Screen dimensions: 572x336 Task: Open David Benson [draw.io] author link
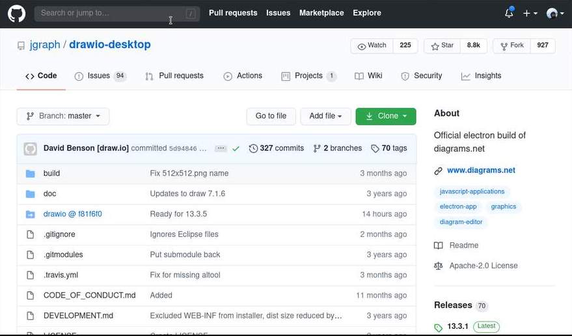(86, 148)
